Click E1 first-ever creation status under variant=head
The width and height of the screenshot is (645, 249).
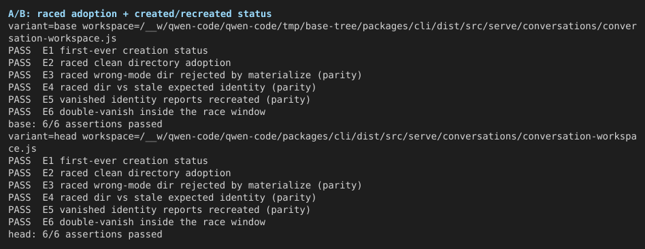(107, 161)
